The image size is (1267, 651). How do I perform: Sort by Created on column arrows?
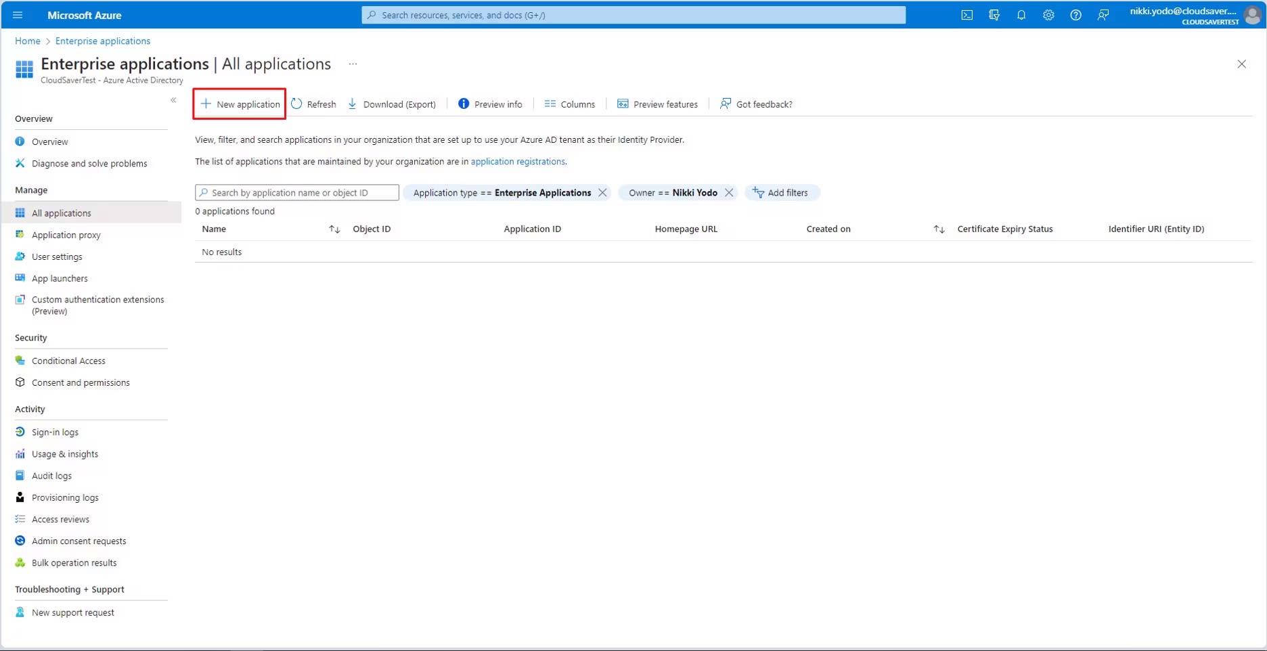[939, 229]
